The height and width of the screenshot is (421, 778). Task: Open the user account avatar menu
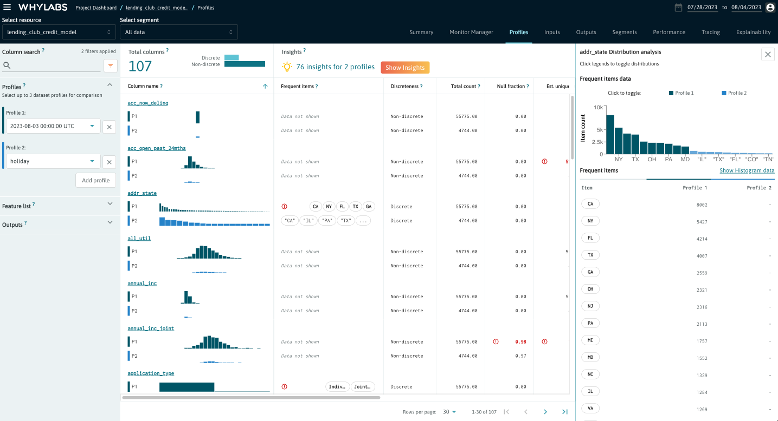(770, 8)
